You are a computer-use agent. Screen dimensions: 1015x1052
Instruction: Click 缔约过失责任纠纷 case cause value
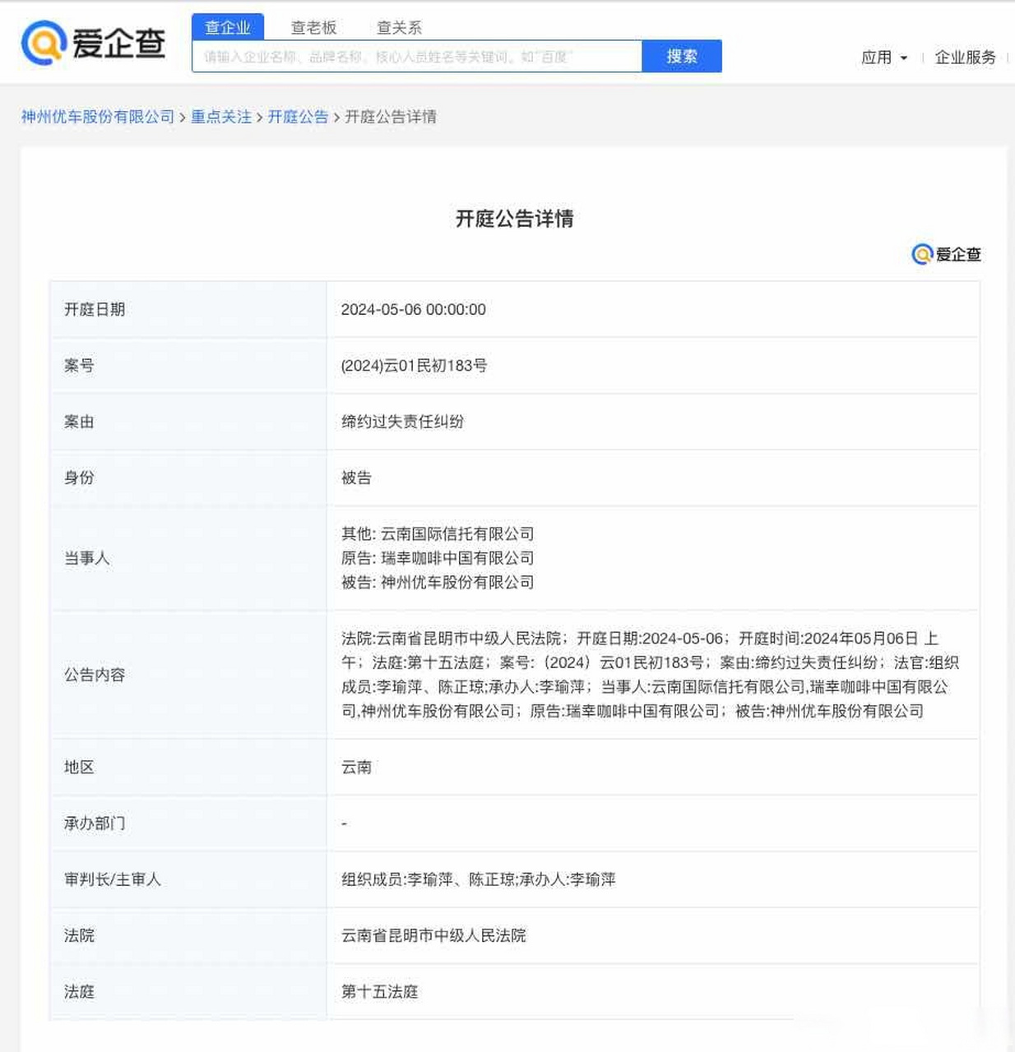(x=402, y=422)
